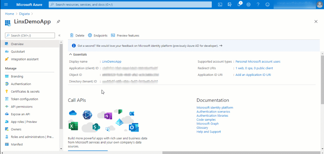The height and width of the screenshot is (154, 324).
Task: Open Help and Support link
Action: 209,132
